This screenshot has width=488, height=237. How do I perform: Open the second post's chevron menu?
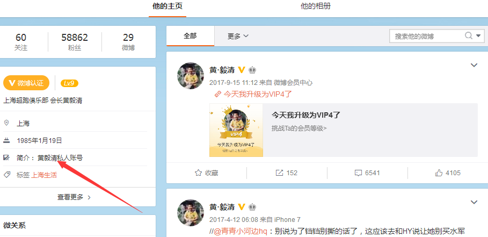point(474,202)
